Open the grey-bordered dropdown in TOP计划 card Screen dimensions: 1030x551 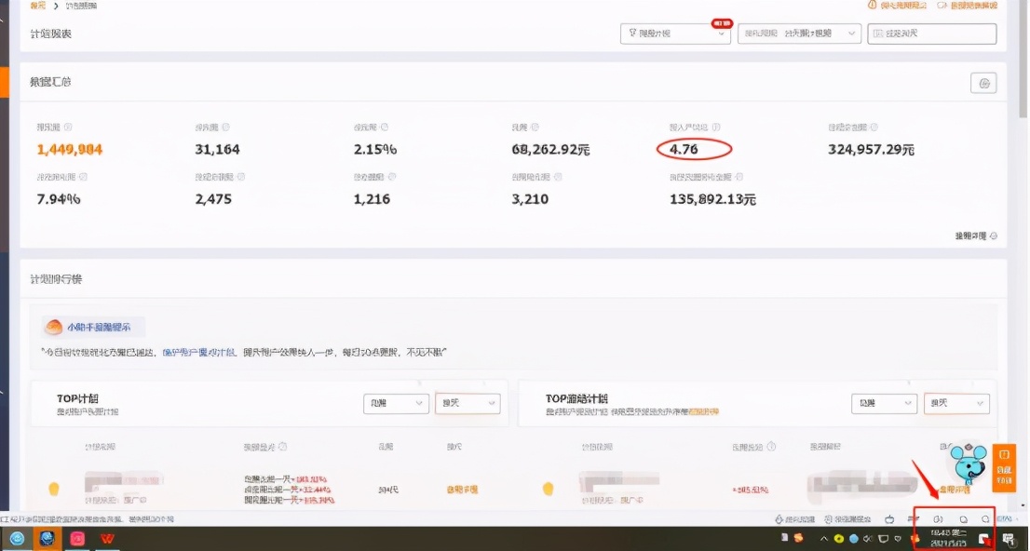396,403
